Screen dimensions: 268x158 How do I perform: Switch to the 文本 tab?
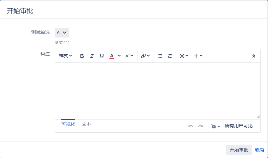point(86,124)
